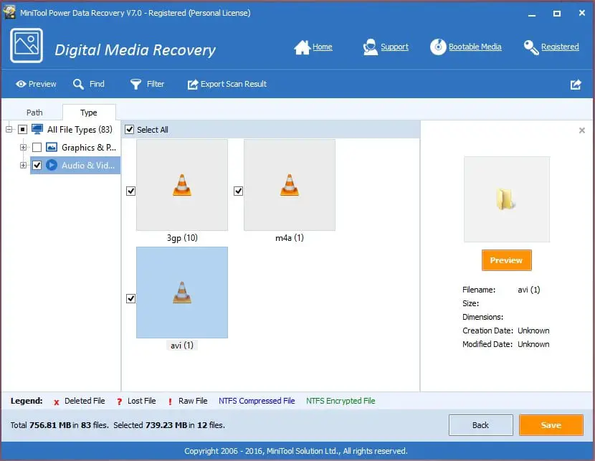Close the preview pane with X
This screenshot has width=595, height=461.
pyautogui.click(x=581, y=130)
